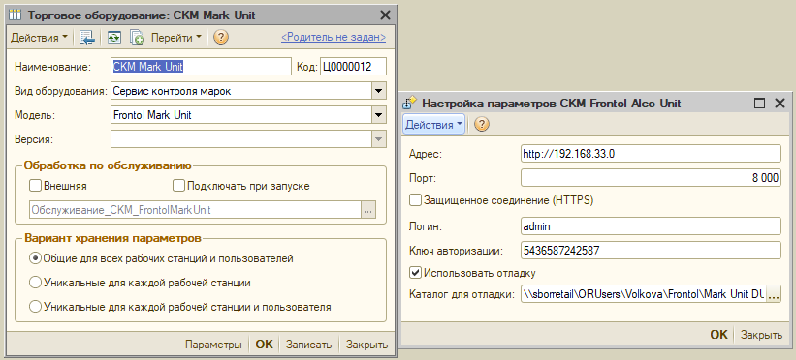Click the browse button for service processing
Screen dimensions: 796x360
pos(368,210)
